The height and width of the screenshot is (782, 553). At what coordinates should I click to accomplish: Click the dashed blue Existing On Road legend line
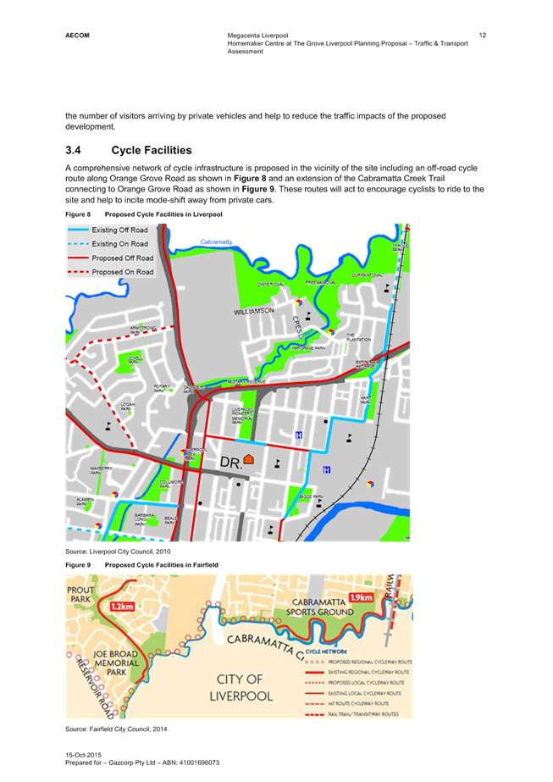point(78,244)
